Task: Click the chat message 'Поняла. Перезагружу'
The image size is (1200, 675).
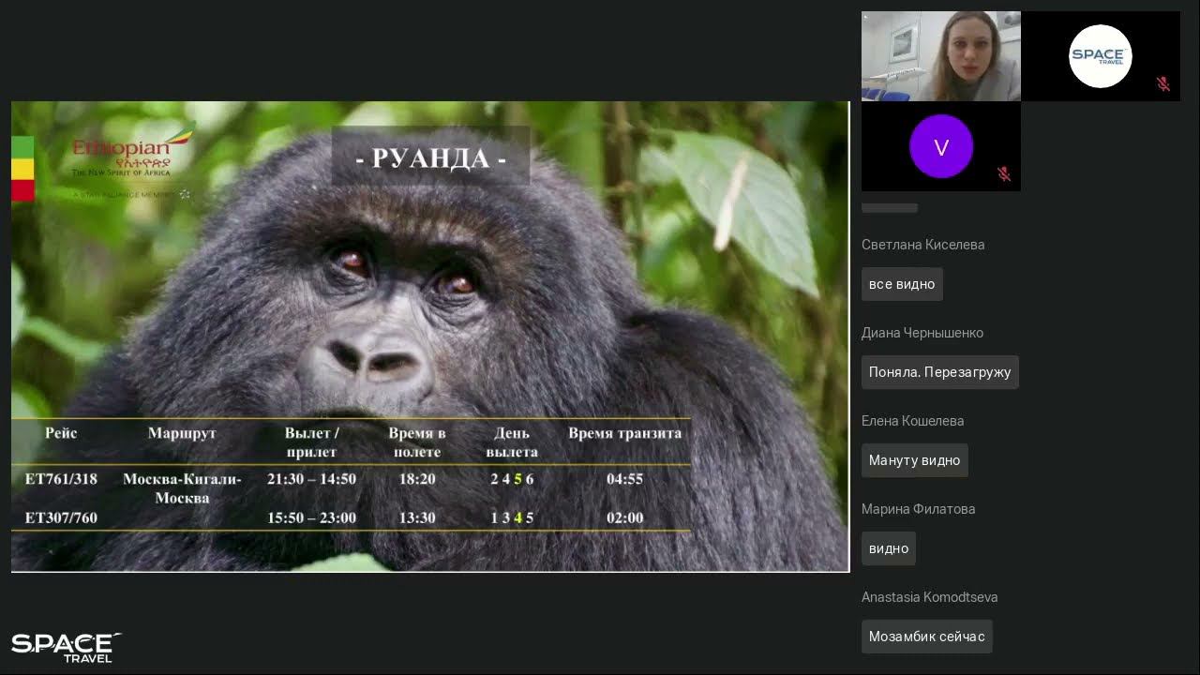Action: coord(939,372)
